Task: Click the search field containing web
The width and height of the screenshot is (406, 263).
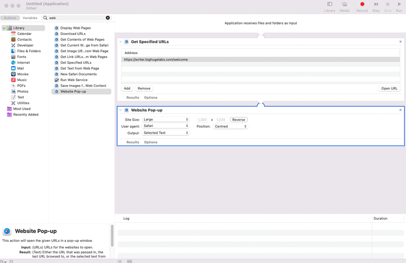Action: coord(76,18)
